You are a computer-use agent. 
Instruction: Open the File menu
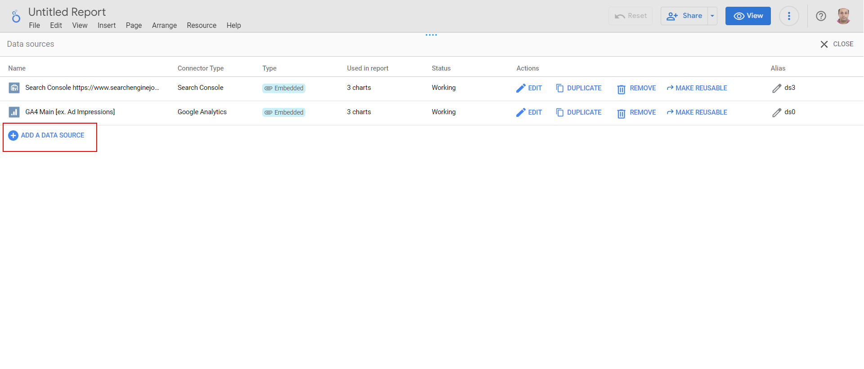tap(34, 26)
